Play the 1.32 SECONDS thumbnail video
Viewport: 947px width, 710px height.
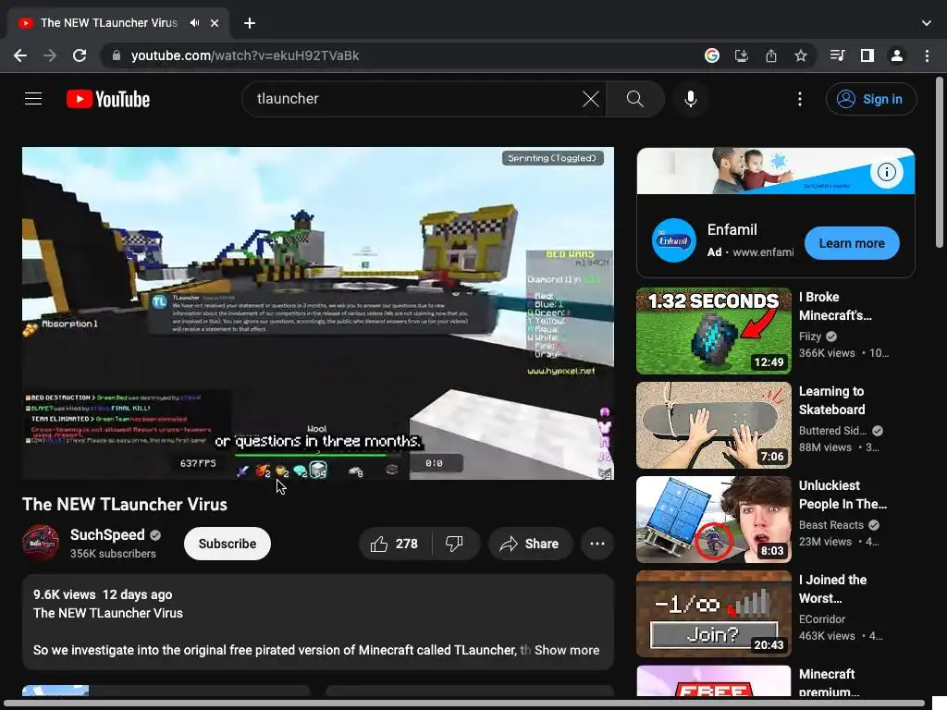pos(713,331)
